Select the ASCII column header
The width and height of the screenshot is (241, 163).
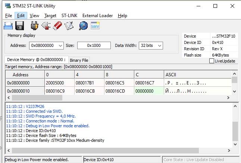(198, 75)
